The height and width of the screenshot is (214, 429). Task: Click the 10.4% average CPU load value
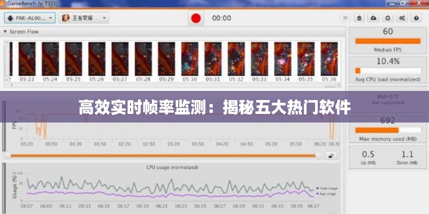point(388,62)
